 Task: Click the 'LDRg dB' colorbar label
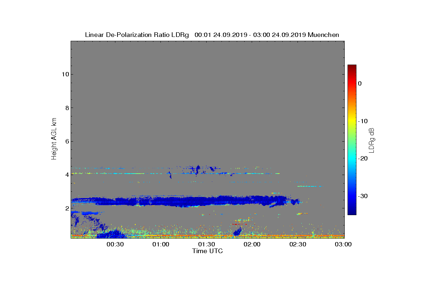pos(372,140)
